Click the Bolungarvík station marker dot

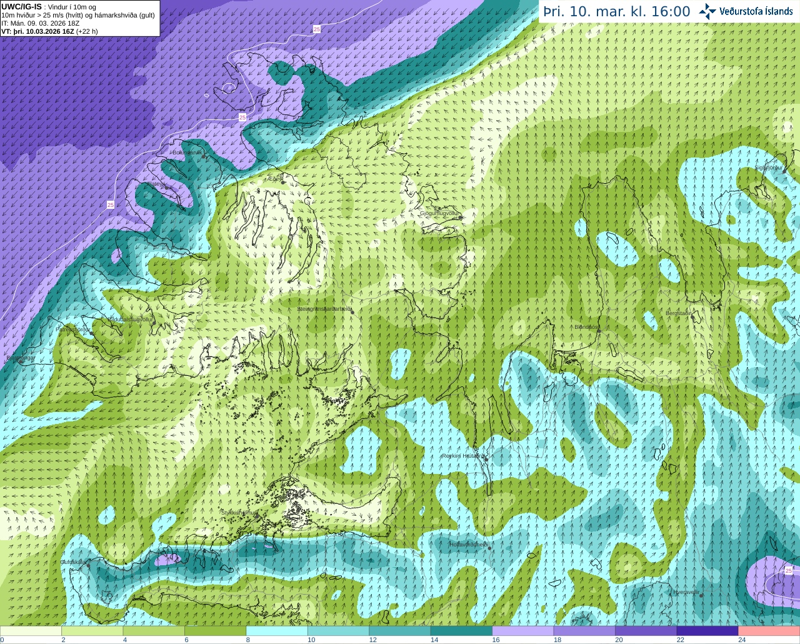(204, 156)
